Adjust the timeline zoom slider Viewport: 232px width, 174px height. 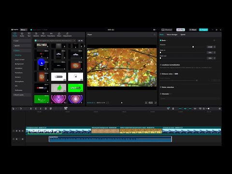pyautogui.click(x=208, y=109)
